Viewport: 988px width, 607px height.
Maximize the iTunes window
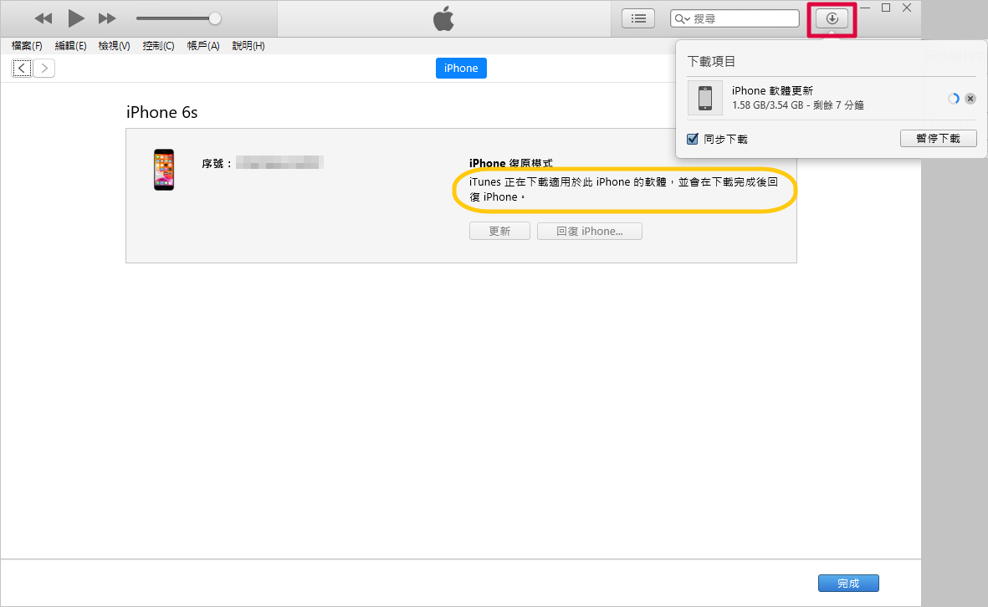point(886,8)
